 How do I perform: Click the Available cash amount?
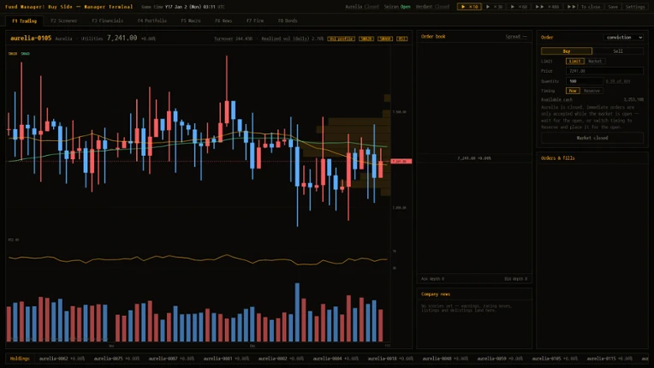(x=633, y=99)
